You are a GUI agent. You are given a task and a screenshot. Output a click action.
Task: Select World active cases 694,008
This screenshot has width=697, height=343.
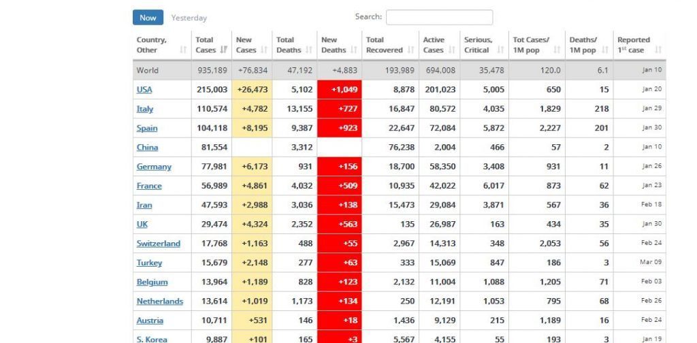click(x=440, y=70)
